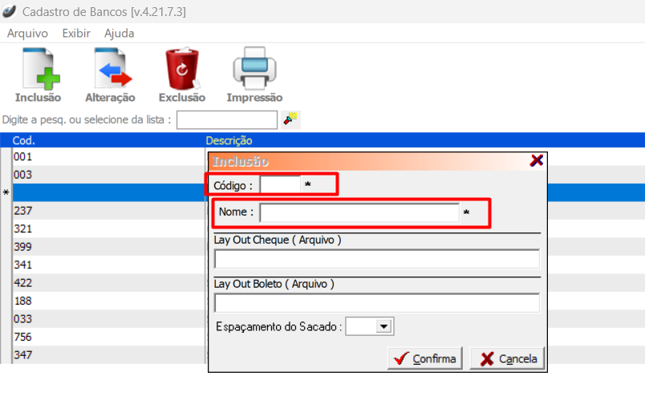Close the Inclusão dialog with the X
The width and height of the screenshot is (645, 400).
pos(537,160)
